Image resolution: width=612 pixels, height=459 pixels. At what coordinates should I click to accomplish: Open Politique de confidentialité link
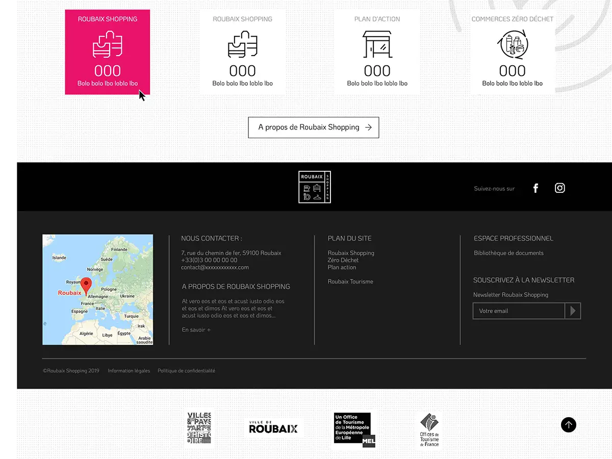186,371
